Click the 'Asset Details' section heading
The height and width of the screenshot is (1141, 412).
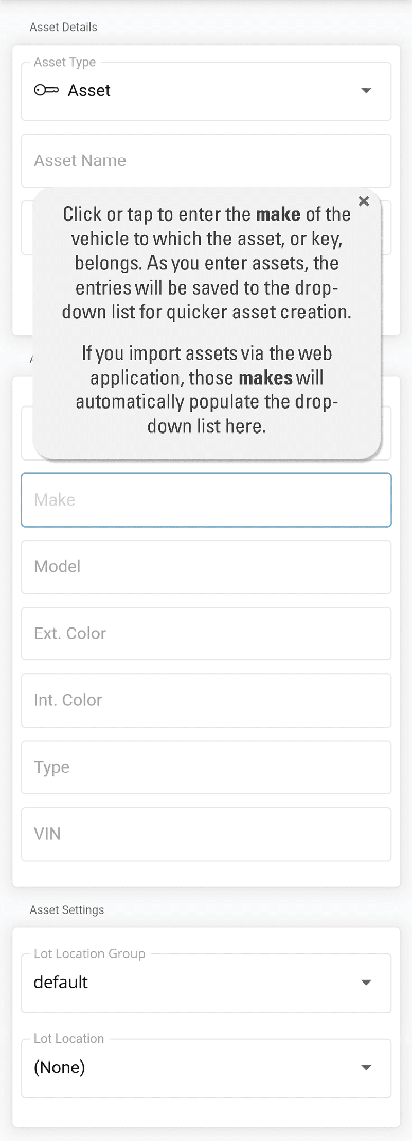64,27
